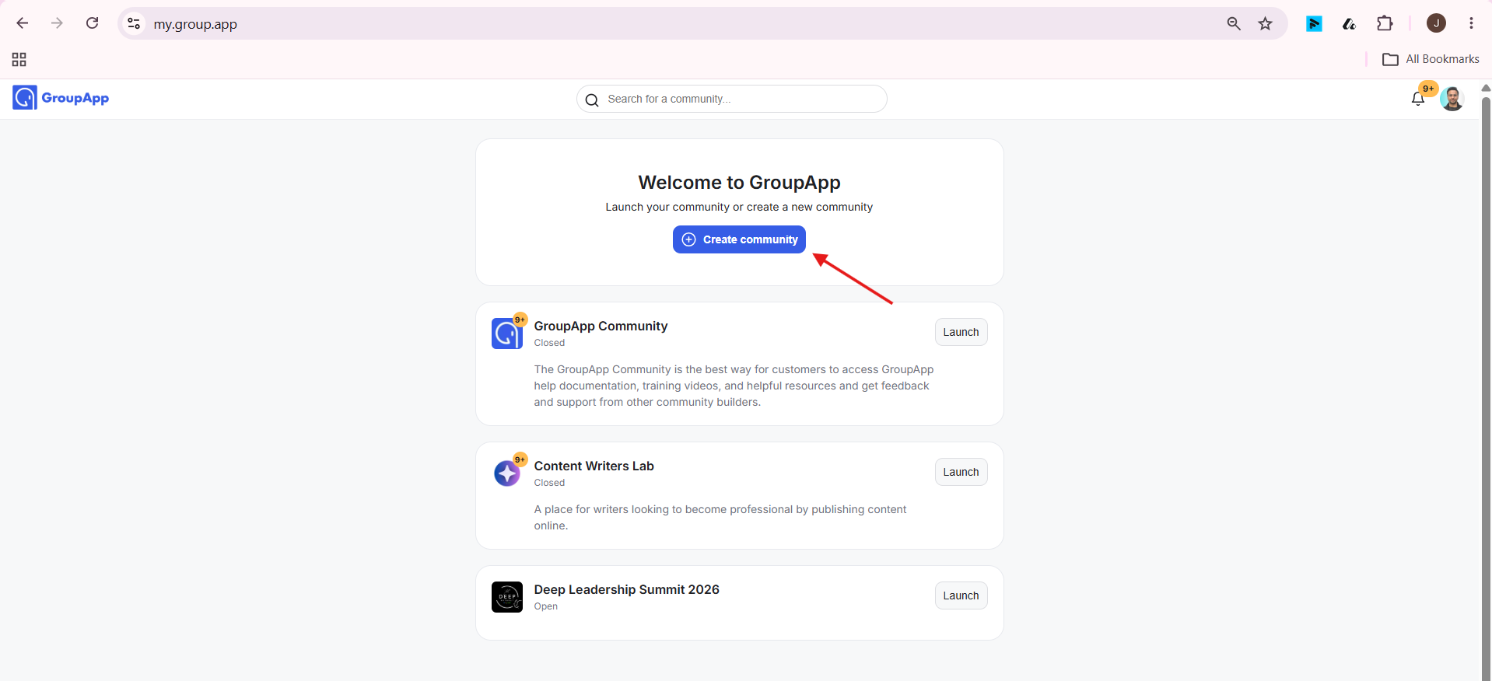Open the GroupApp Community title
The image size is (1492, 681).
tap(601, 326)
